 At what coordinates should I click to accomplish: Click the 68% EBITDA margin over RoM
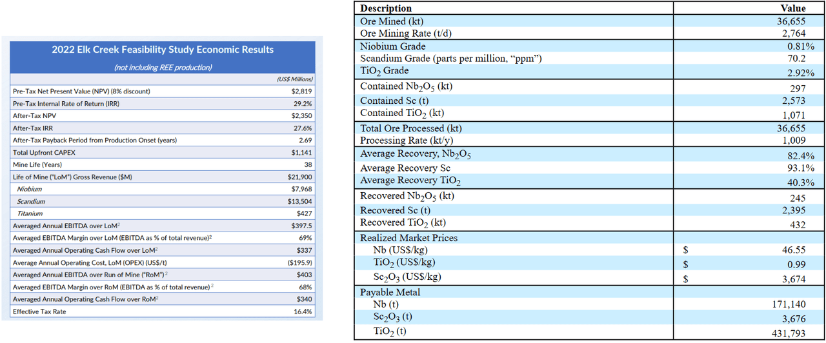point(306,287)
